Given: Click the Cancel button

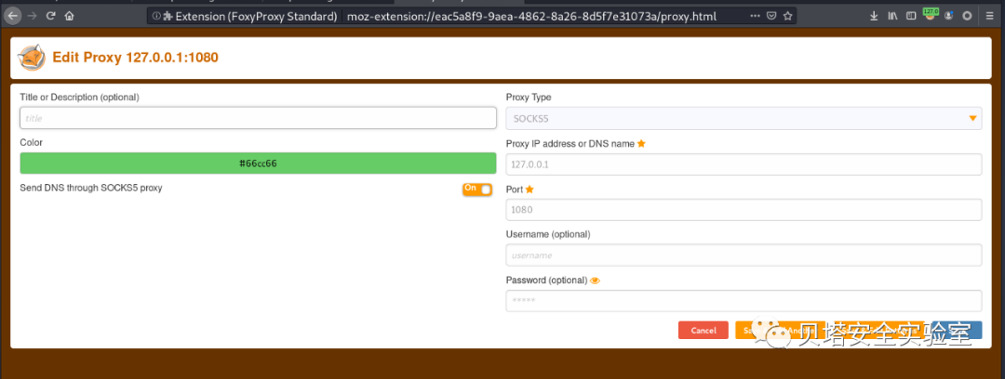Looking at the screenshot, I should pos(703,331).
